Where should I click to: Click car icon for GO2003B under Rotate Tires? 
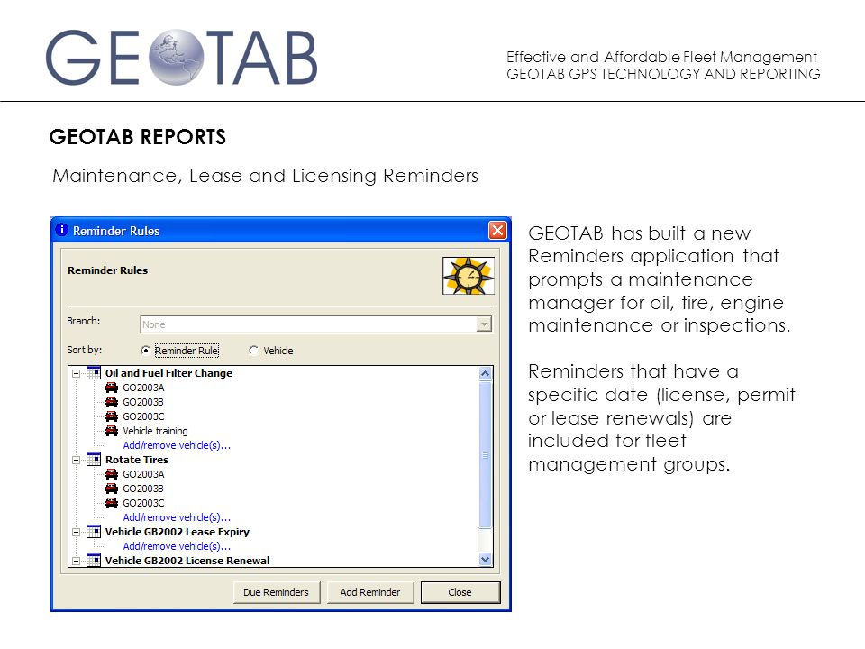point(112,489)
